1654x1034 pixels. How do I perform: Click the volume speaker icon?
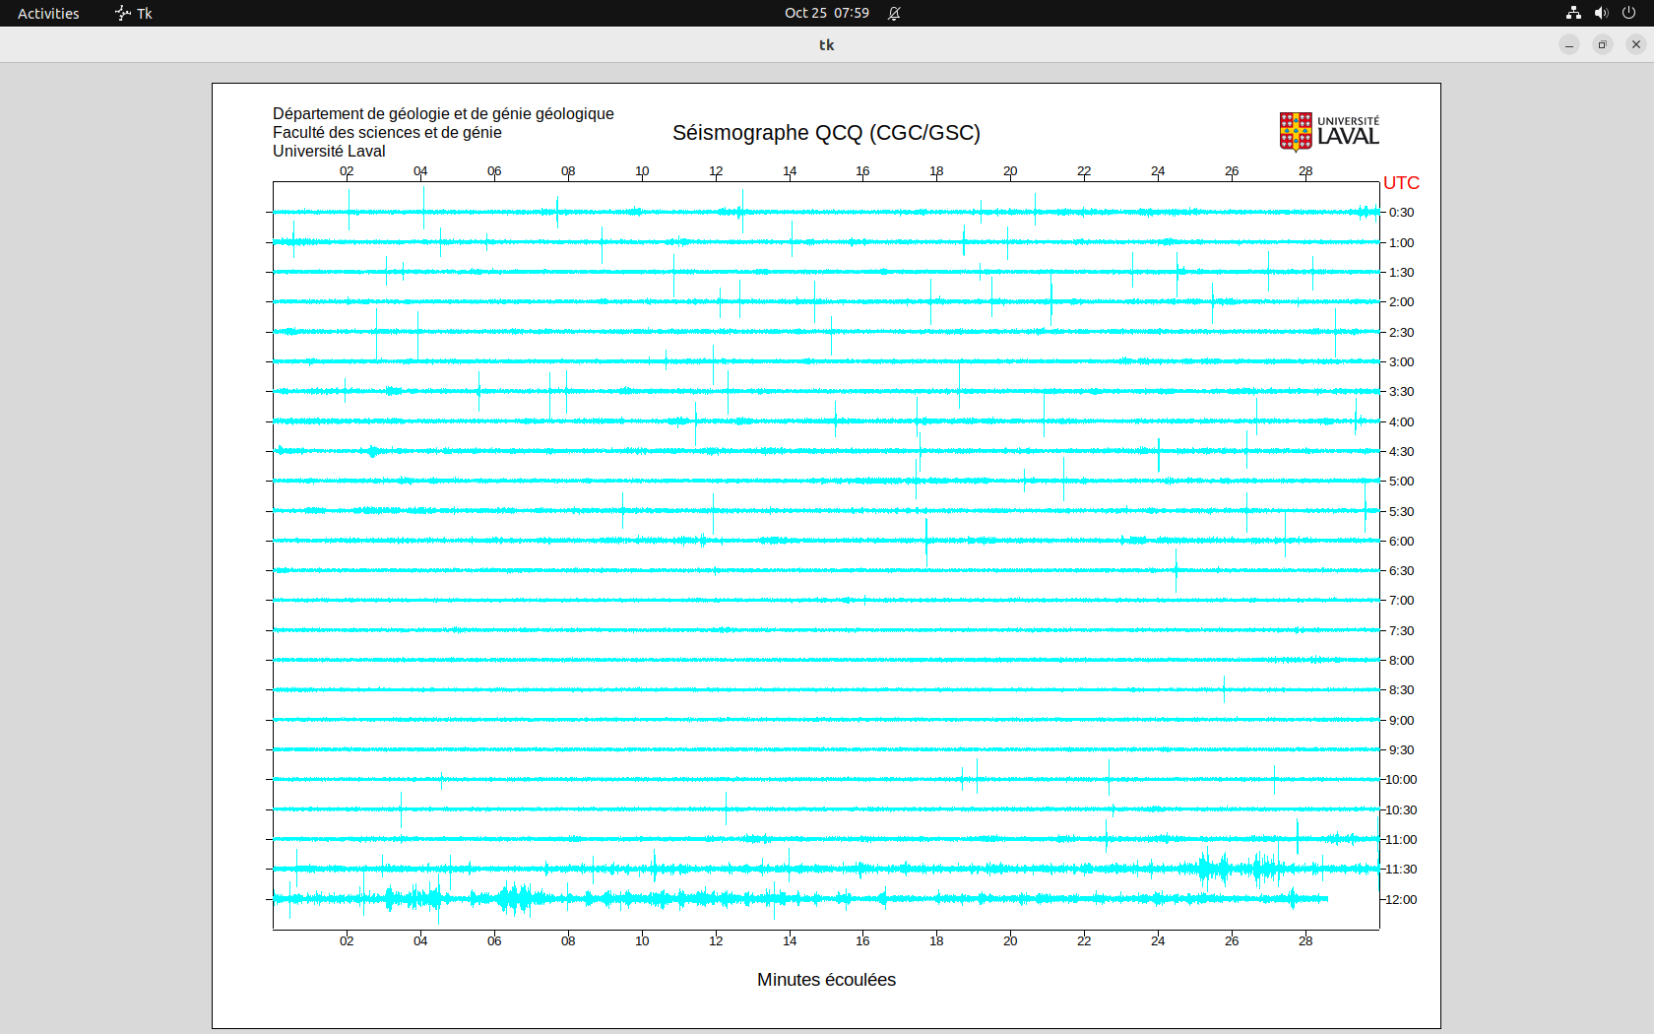(1601, 13)
